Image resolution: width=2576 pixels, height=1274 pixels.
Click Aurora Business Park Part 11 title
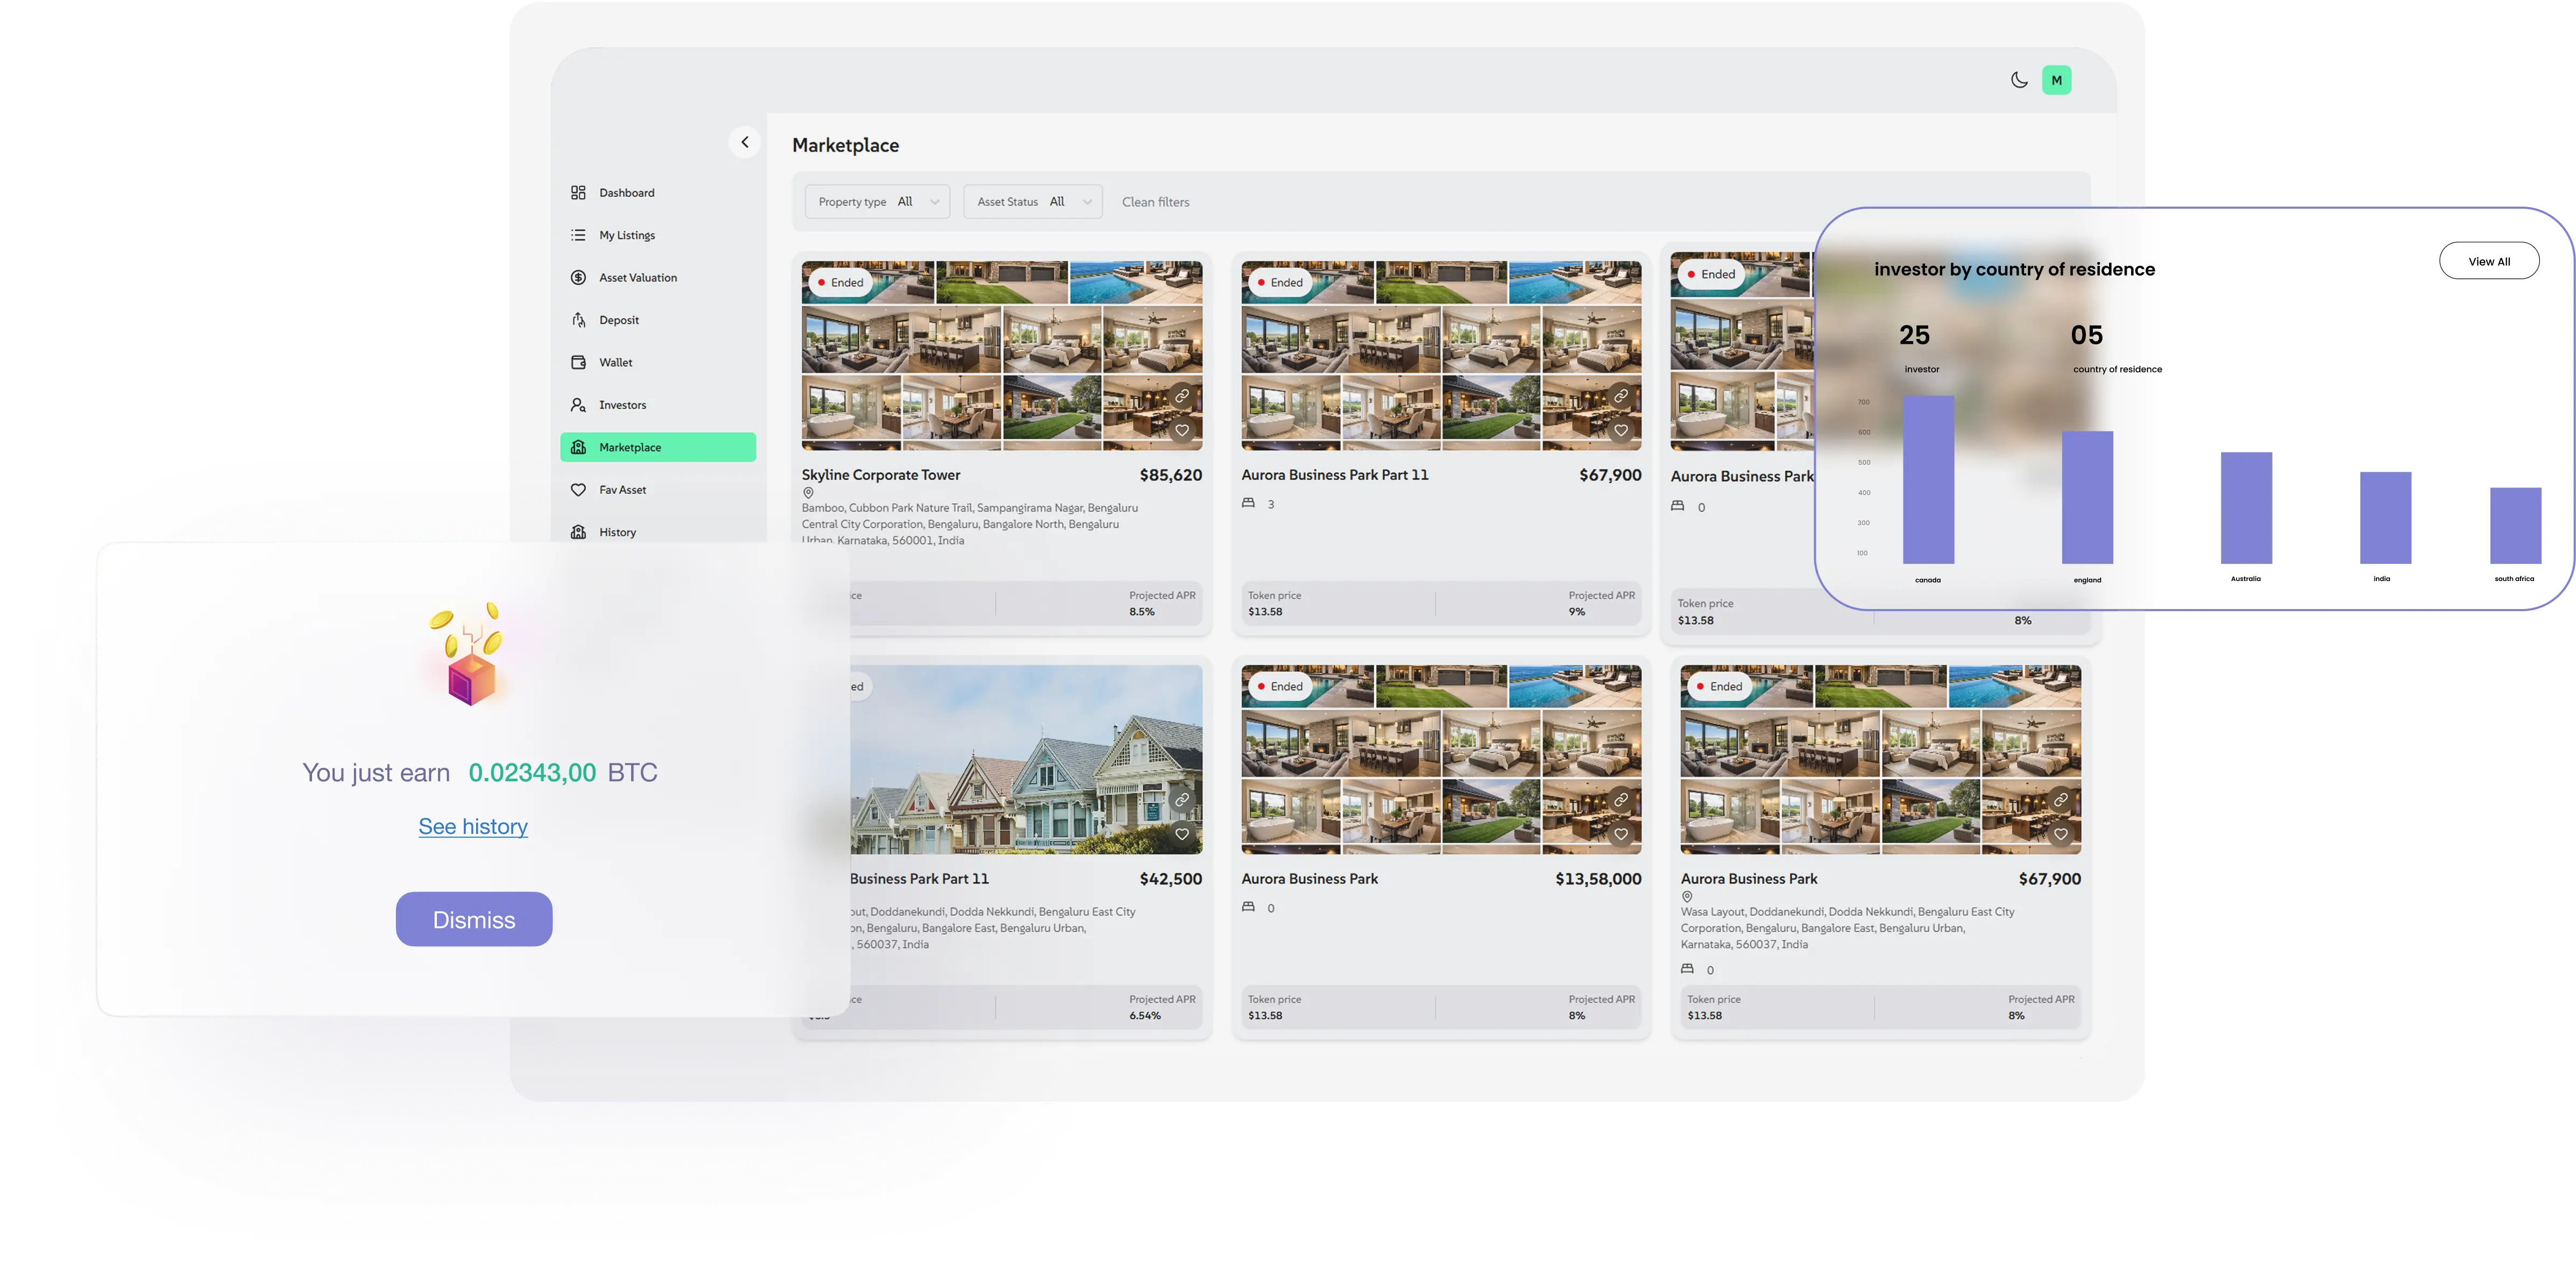(1335, 475)
